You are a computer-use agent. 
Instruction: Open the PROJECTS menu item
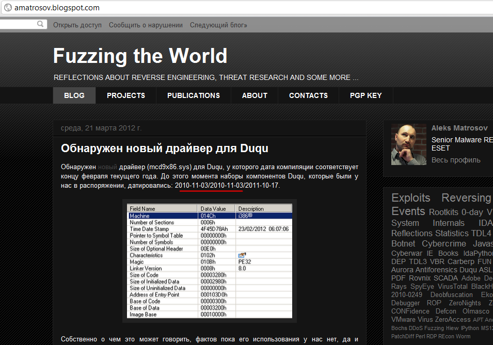pos(126,95)
